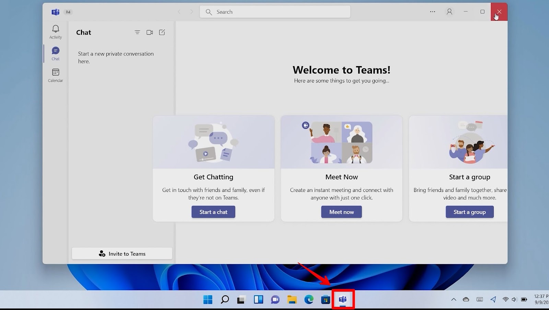Click the Chat panel heading
Viewport: 549px width, 310px height.
(84, 32)
